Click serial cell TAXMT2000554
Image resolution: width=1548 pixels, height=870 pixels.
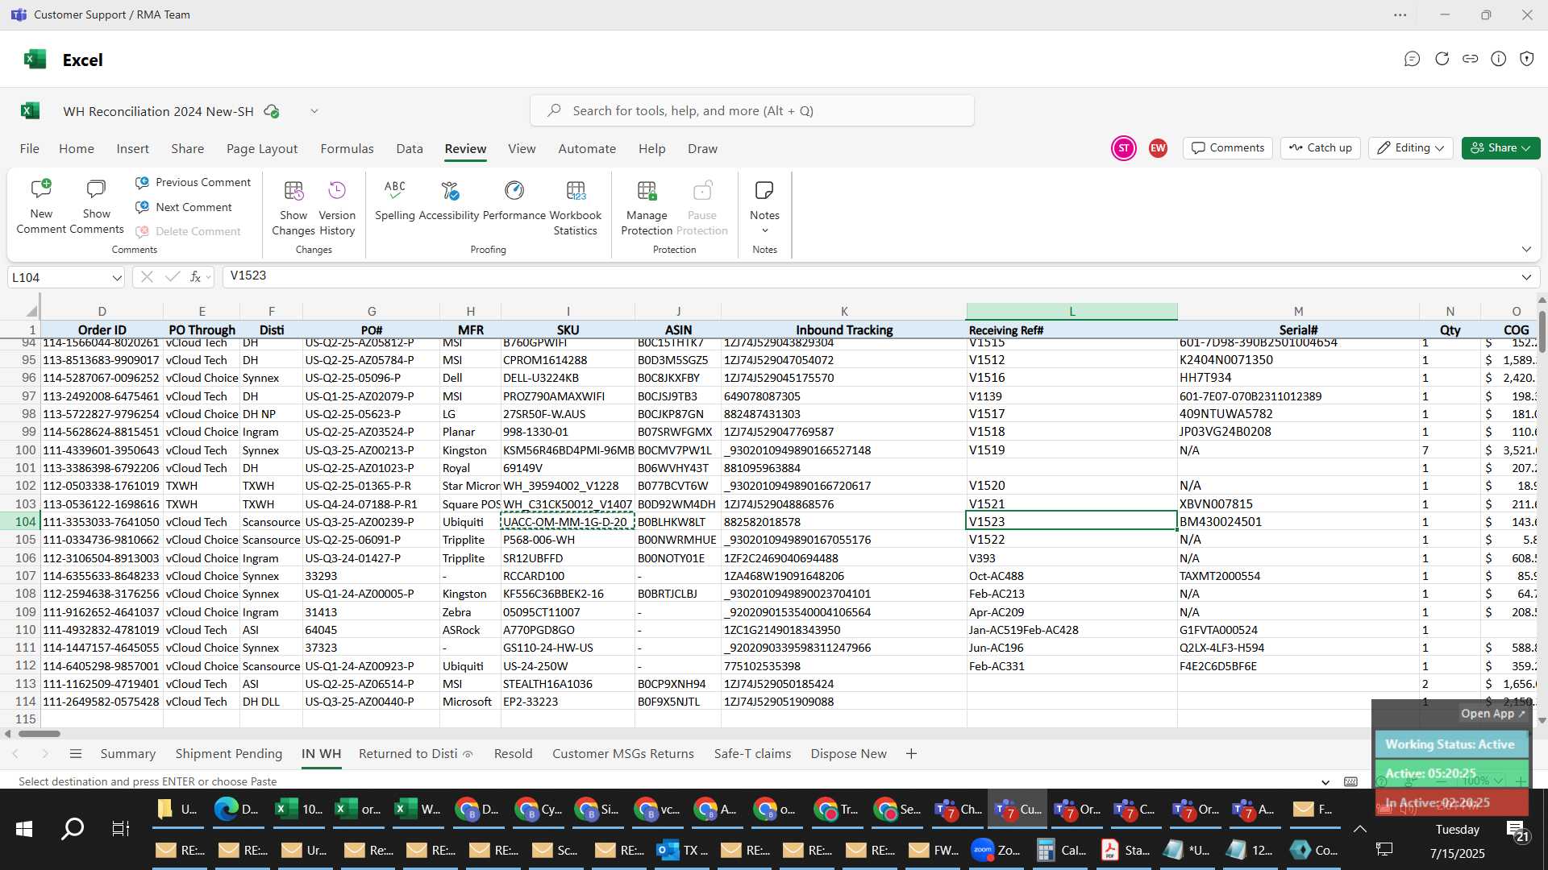(x=1298, y=576)
